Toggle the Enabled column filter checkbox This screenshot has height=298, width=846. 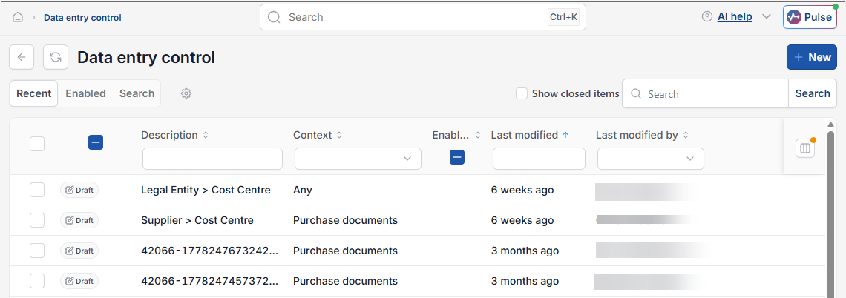457,157
